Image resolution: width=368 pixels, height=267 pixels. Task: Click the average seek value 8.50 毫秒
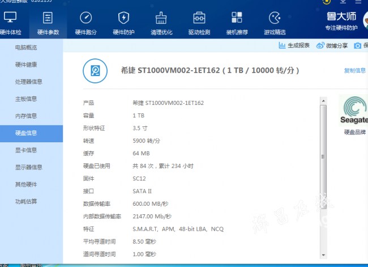click(144, 241)
